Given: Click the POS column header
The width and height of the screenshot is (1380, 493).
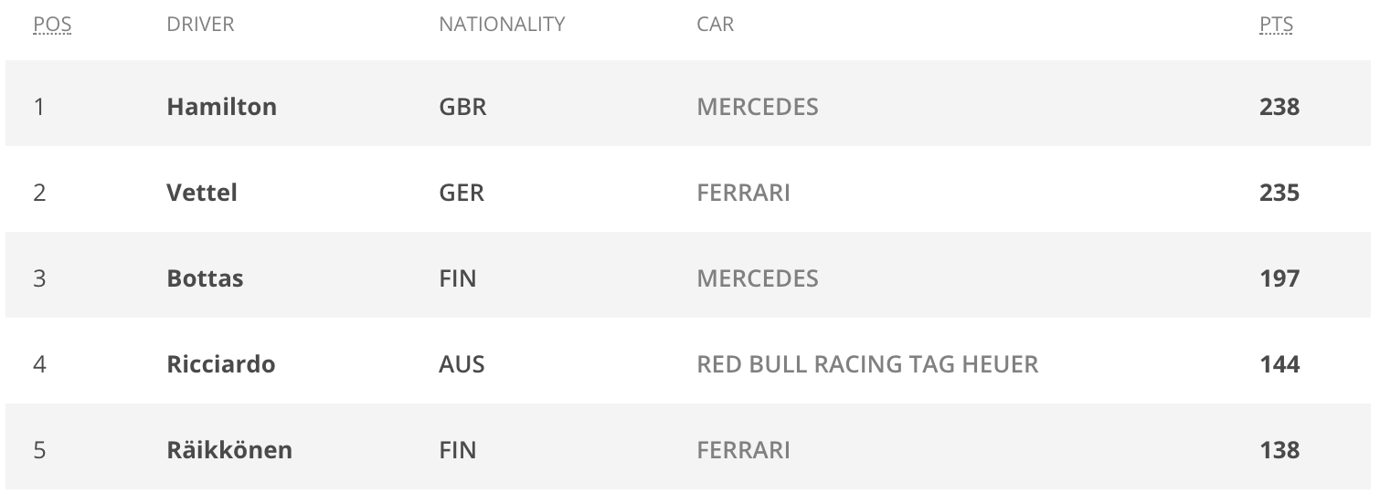Looking at the screenshot, I should pyautogui.click(x=52, y=25).
